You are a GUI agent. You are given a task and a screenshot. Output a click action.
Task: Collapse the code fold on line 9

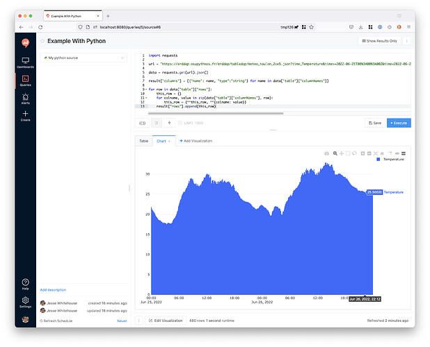tap(146, 90)
